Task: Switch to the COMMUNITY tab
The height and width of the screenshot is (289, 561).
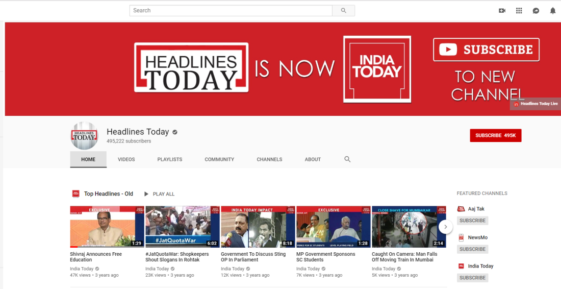Action: 219,159
